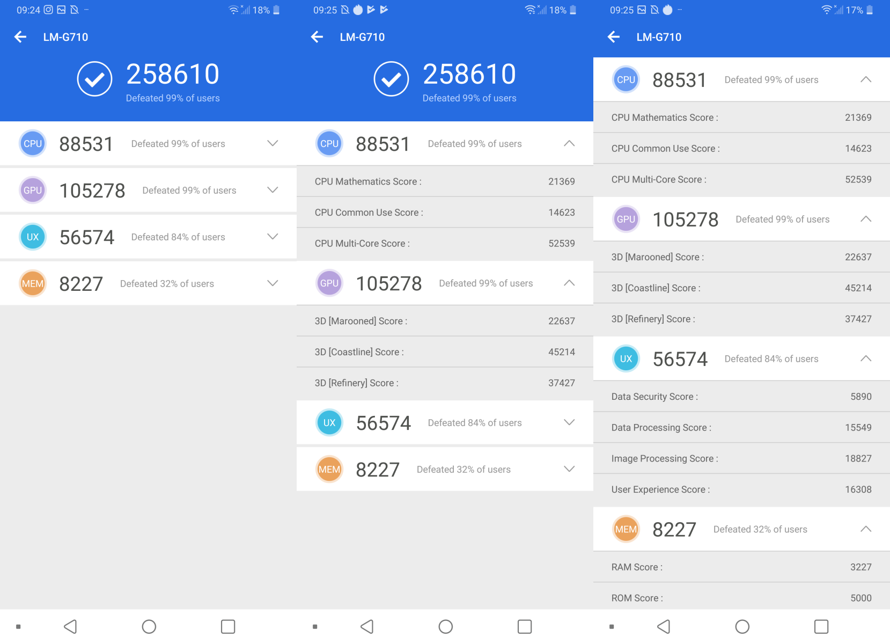Screen dimensions: 890x644
Task: Tap the checkmark circle in the 09:24 screen
Action: (94, 79)
